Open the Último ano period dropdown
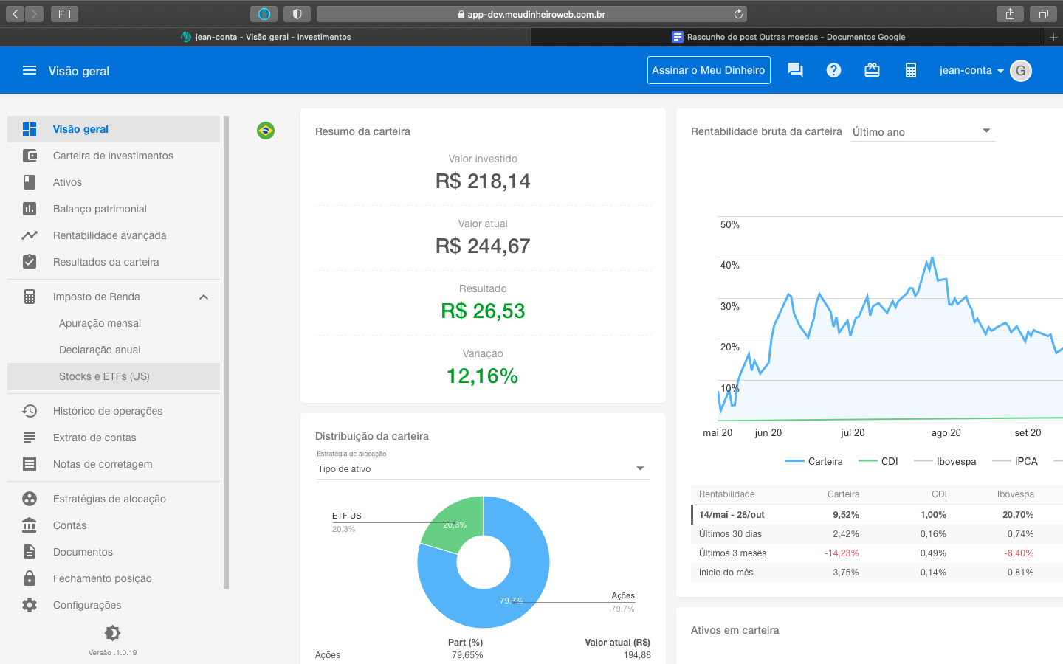The width and height of the screenshot is (1063, 664). tap(922, 131)
